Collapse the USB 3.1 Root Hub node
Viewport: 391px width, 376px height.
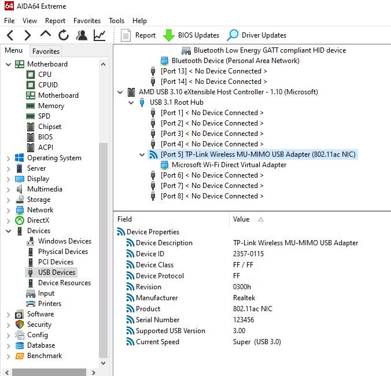tap(131, 103)
